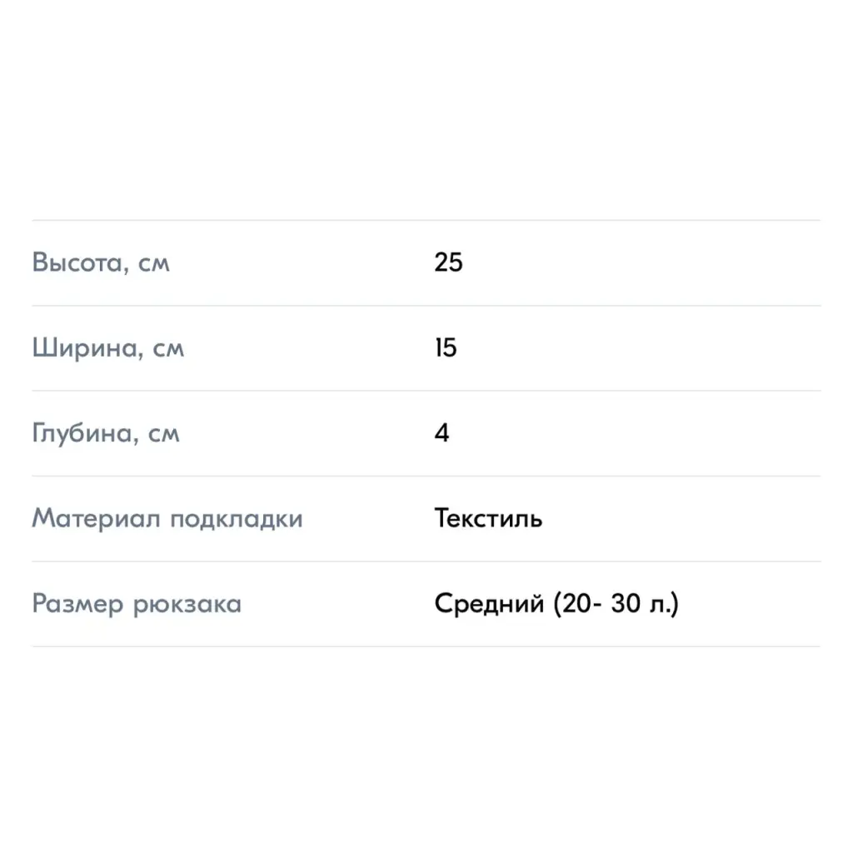Click the parenthetical (20- 30 л.) text
Image resolution: width=853 pixels, height=853 pixels.
(x=616, y=603)
